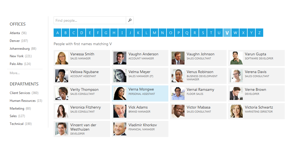Screen dimensions: 295x155
Task: Open Vanessa Smith's profile photo
Action: (62, 58)
